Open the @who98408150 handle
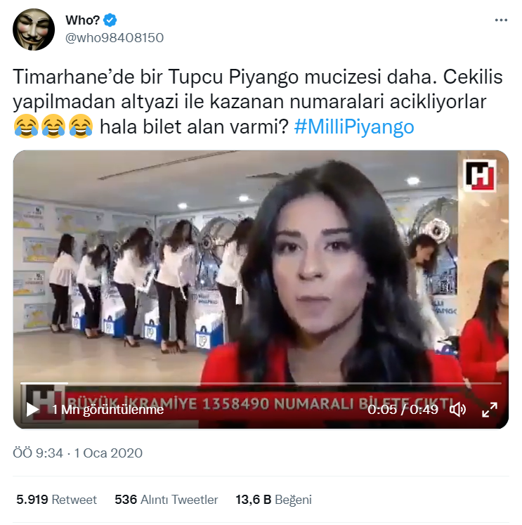Viewport: 522px width, 525px height. click(115, 38)
